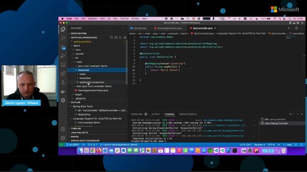Open Source Control view with badge

pyautogui.click(x=63, y=47)
